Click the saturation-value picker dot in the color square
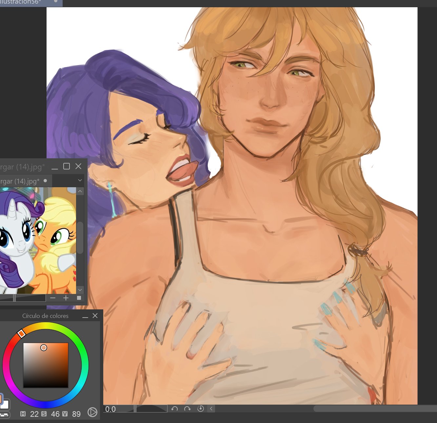Image resolution: width=437 pixels, height=423 pixels. click(44, 347)
